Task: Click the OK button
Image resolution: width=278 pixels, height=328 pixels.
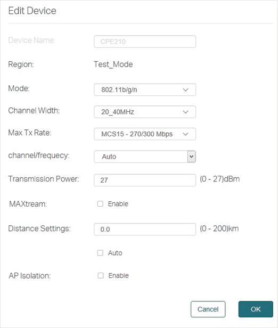Action: [256, 309]
